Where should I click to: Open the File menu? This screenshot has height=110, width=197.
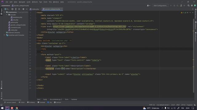pyautogui.click(x=7, y=2)
